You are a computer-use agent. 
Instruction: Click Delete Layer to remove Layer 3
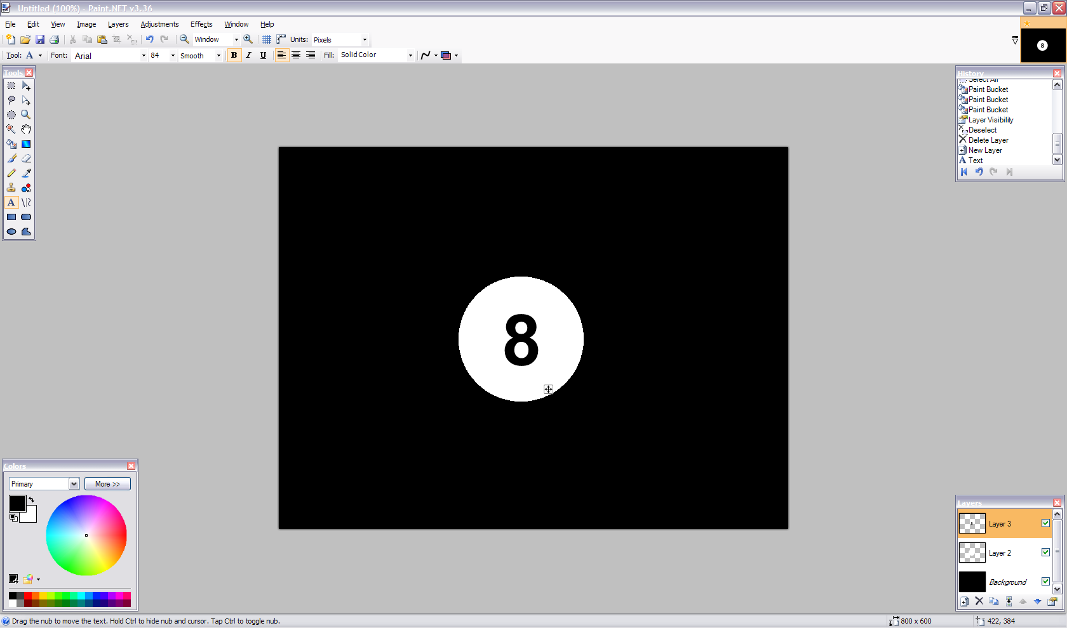(979, 601)
